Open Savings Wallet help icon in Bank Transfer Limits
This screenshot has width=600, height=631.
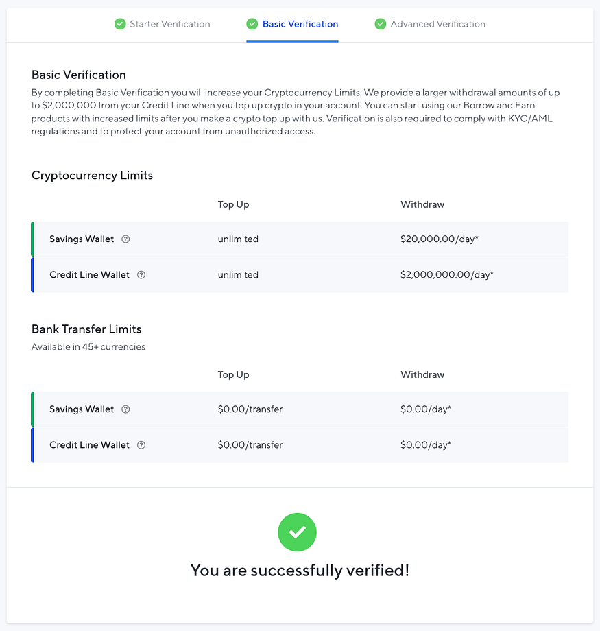coord(125,409)
